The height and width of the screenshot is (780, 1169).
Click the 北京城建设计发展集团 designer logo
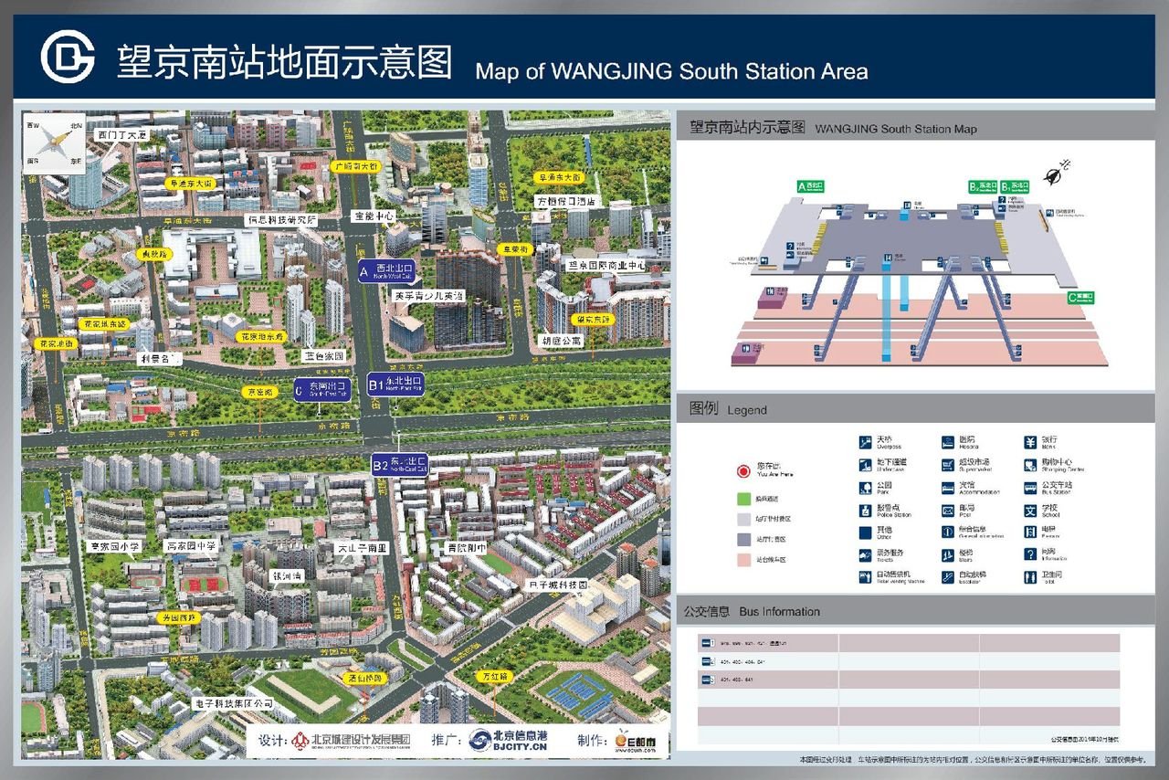tap(349, 740)
